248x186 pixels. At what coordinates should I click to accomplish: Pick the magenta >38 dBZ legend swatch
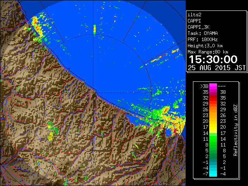point(213,86)
